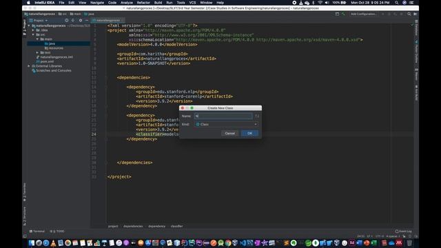The height and width of the screenshot is (248, 441).
Task: Open Finder from the Dock
Action: 32,243
